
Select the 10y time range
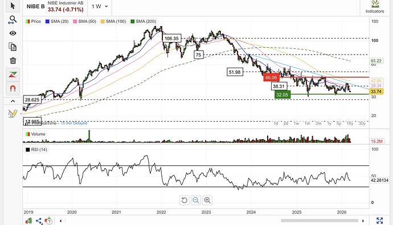(350, 123)
